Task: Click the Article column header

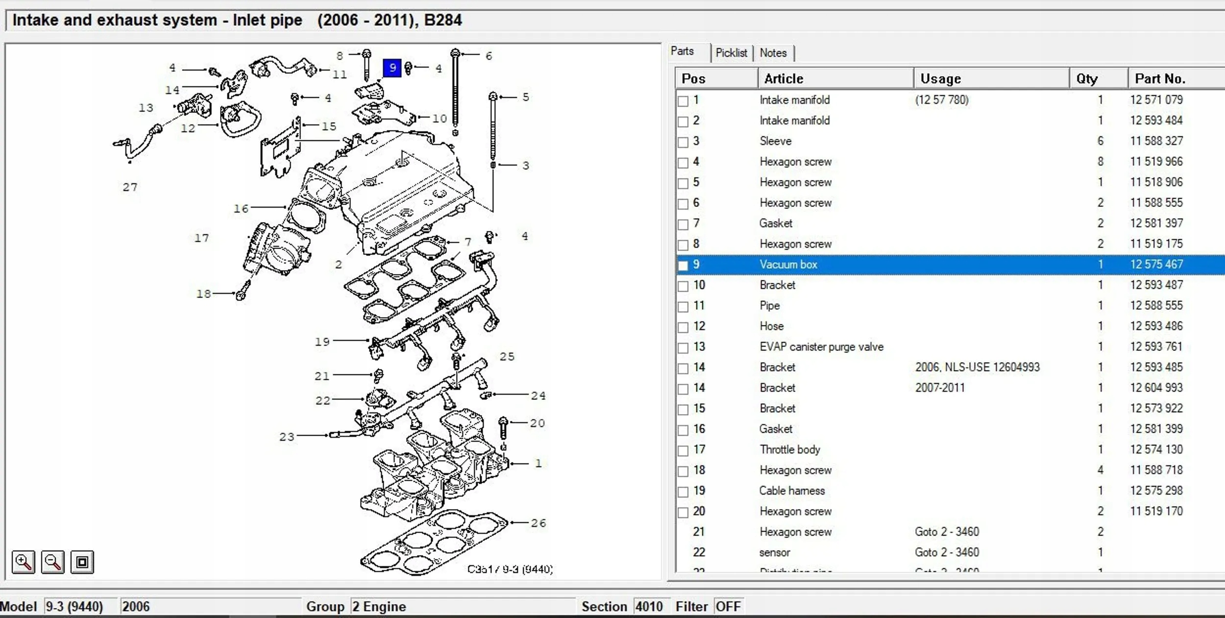Action: pos(784,79)
